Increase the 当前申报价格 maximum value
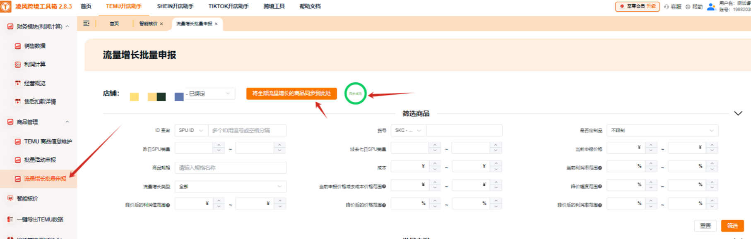This screenshot has width=751, height=239. point(712,145)
